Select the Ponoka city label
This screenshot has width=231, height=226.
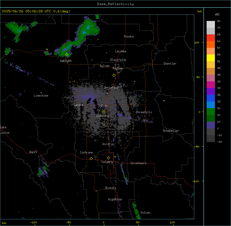[129, 37]
